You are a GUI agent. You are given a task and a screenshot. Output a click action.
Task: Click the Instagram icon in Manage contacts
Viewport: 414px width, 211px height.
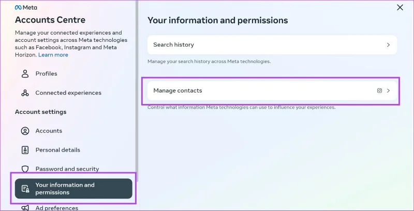click(379, 91)
